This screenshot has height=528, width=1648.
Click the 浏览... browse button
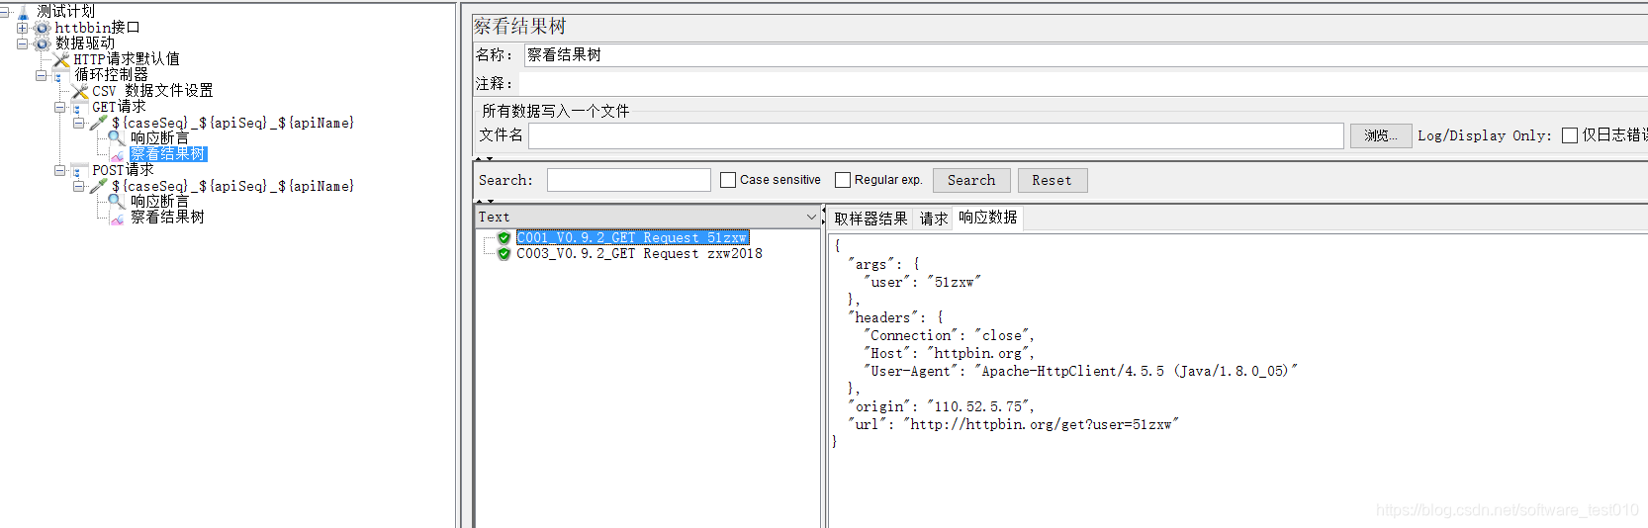[x=1381, y=135]
